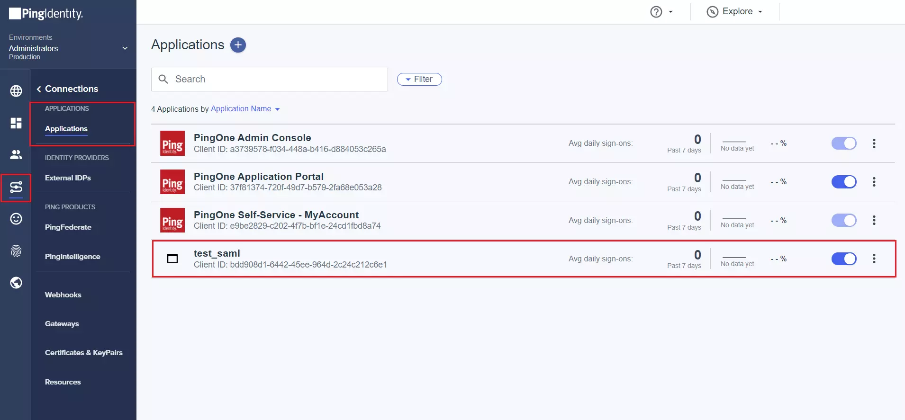The width and height of the screenshot is (905, 420).
Task: Click the PingIdentity logo
Action: (46, 14)
